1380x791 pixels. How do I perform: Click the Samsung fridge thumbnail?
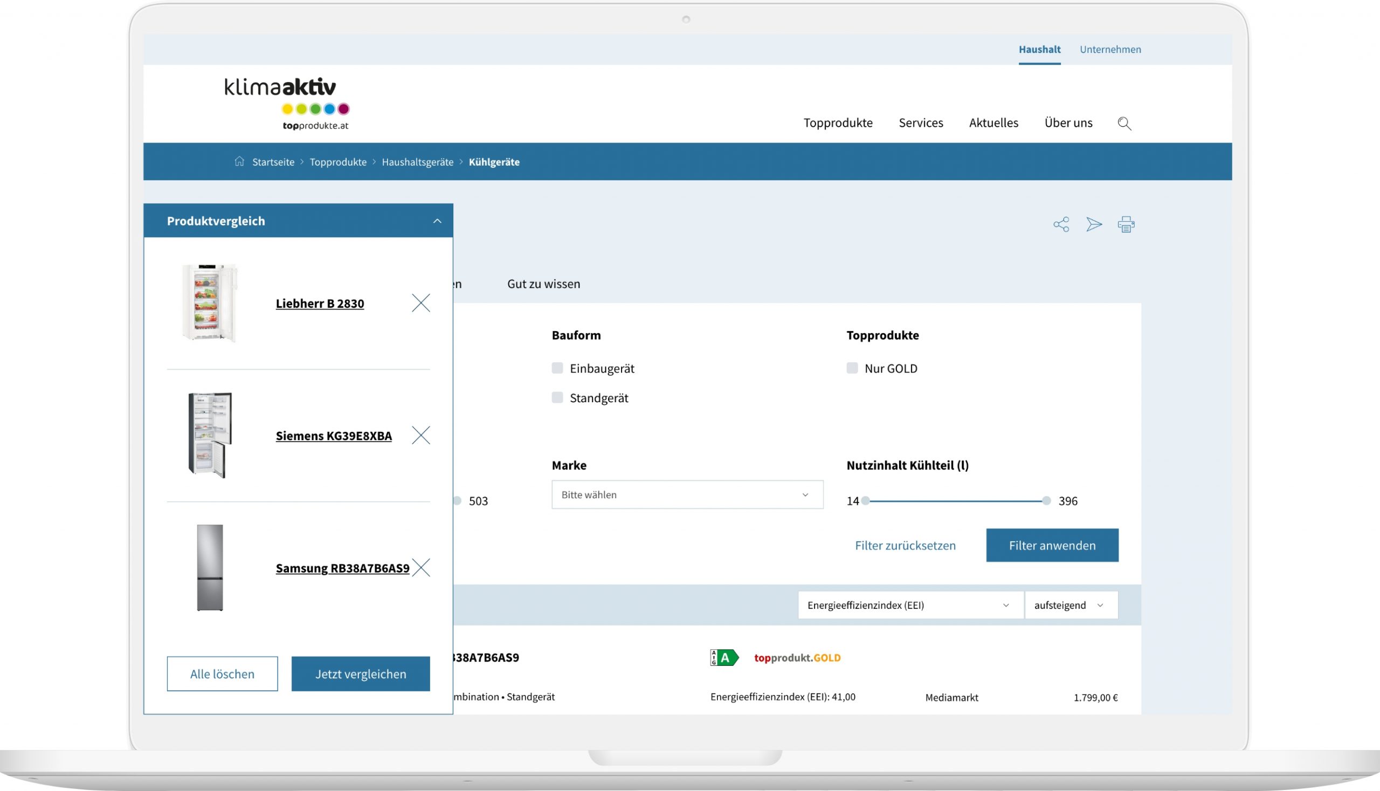(210, 568)
